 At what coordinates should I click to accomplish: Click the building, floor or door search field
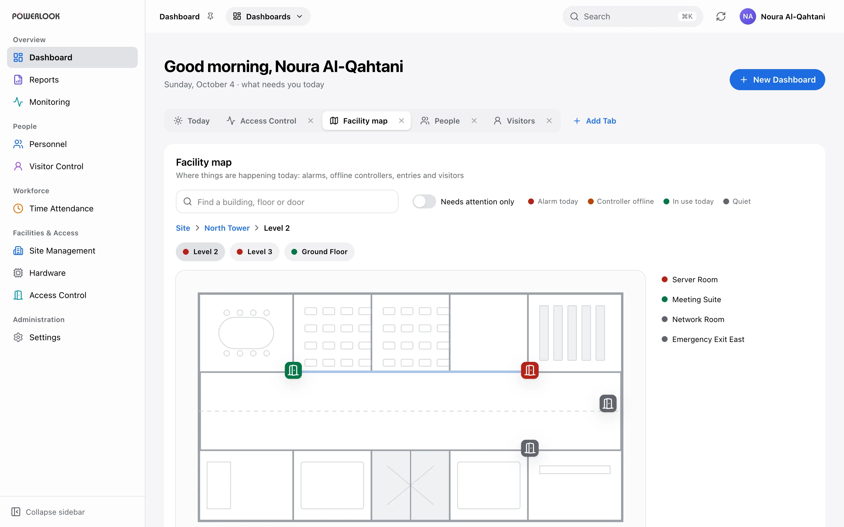(287, 201)
